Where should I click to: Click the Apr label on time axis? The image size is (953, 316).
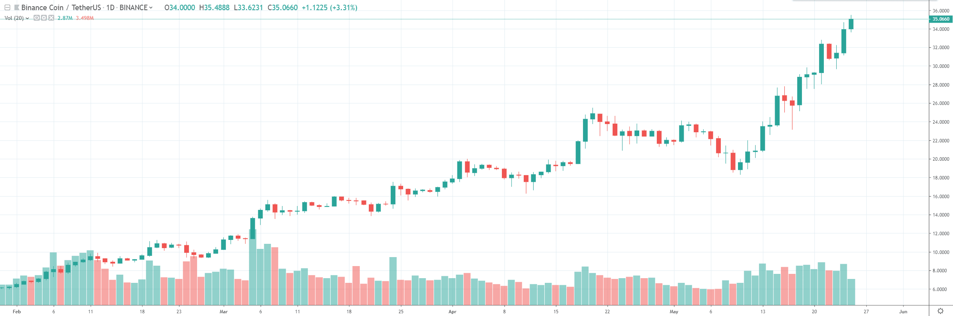pyautogui.click(x=452, y=312)
